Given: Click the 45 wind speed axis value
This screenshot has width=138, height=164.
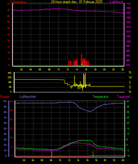Looking at the screenshot, I should (x=8, y=10).
